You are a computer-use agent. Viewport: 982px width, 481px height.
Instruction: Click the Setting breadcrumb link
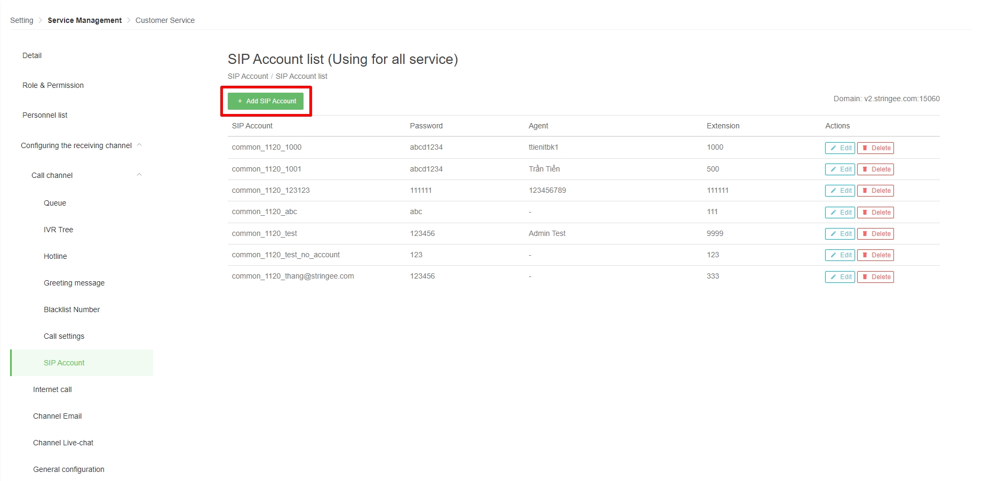click(21, 20)
